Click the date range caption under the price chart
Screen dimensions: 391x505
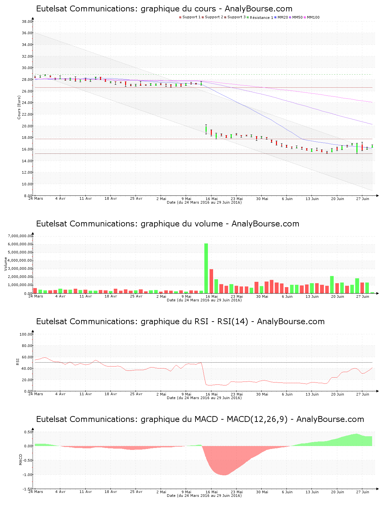point(204,202)
